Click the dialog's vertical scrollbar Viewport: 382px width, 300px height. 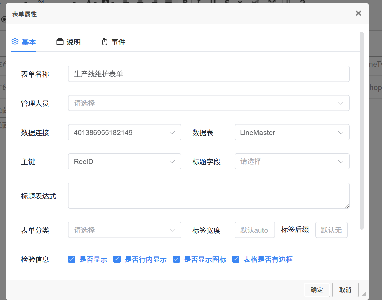pyautogui.click(x=361, y=131)
